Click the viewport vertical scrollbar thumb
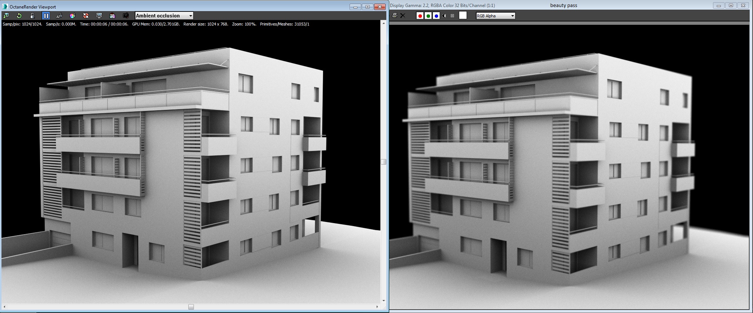The image size is (753, 313). (384, 162)
